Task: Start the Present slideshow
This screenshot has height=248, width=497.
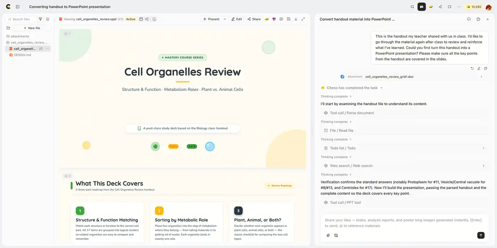Action: (x=212, y=19)
